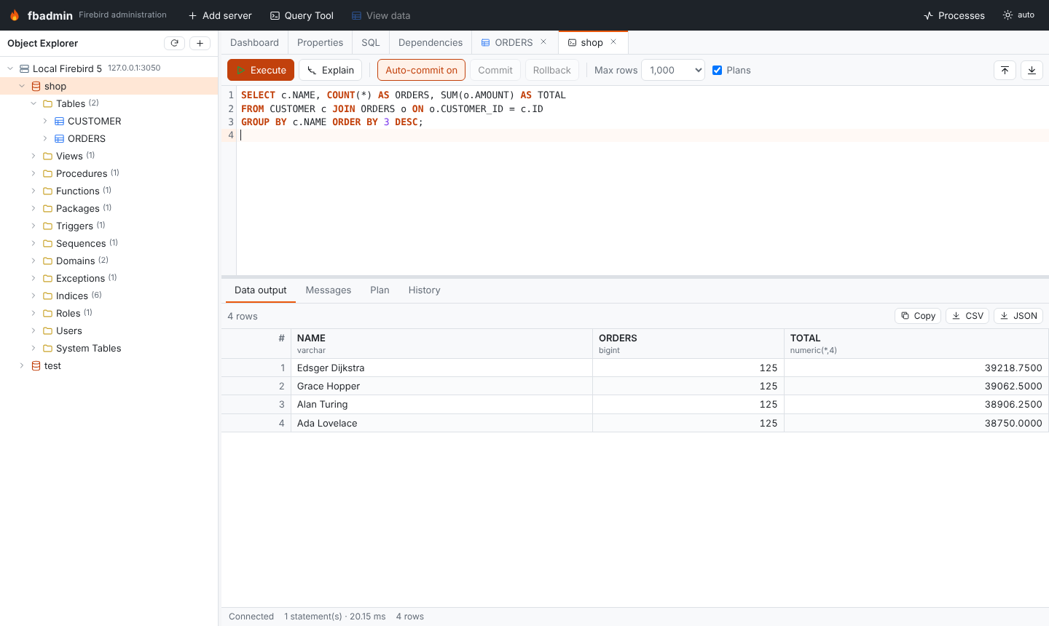This screenshot has height=626, width=1049.
Task: Open the Max rows dropdown
Action: pos(673,70)
